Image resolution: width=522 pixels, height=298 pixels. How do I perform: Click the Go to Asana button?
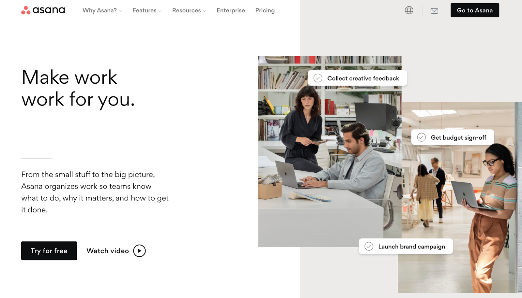click(x=475, y=10)
